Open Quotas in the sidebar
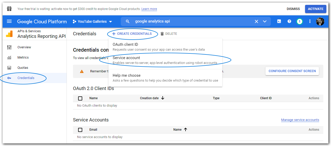This screenshot has width=331, height=146. (x=35, y=68)
